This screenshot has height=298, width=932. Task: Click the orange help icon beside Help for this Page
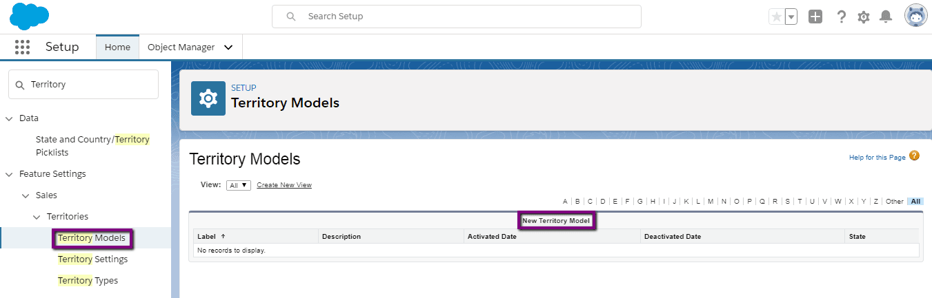point(914,156)
